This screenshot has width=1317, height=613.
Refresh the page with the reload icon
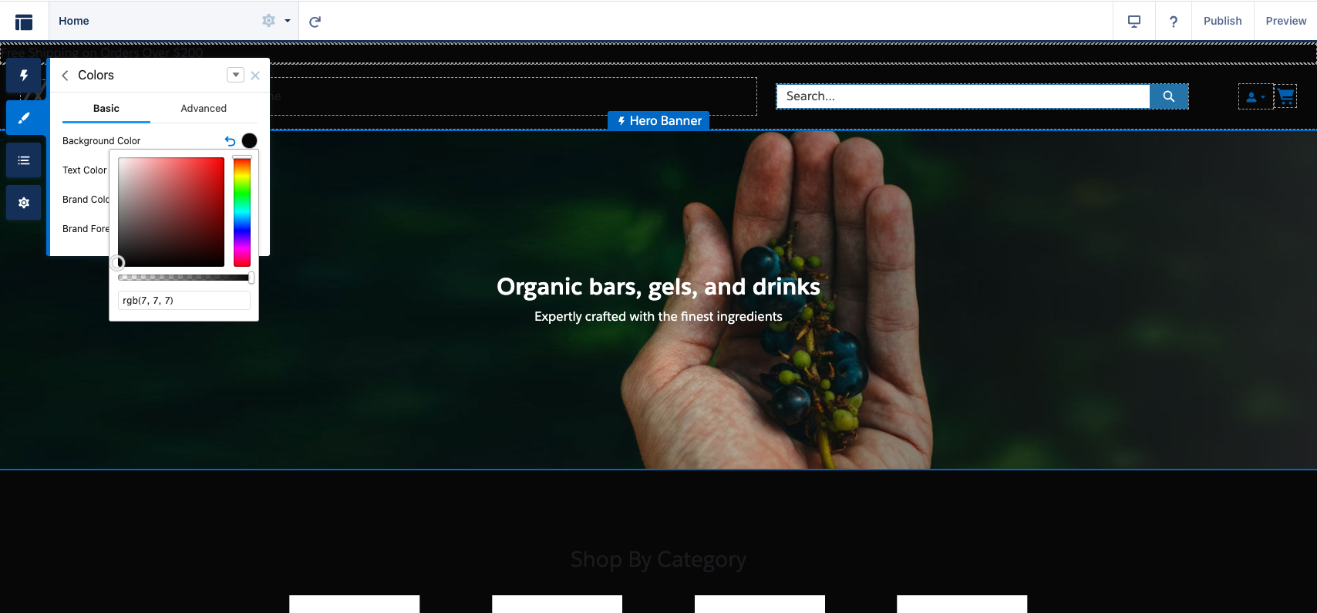pyautogui.click(x=315, y=22)
